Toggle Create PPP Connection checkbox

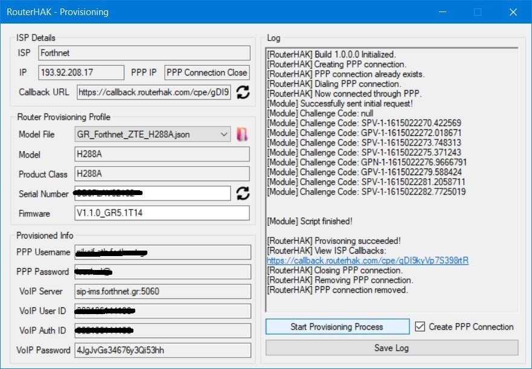[x=420, y=327]
